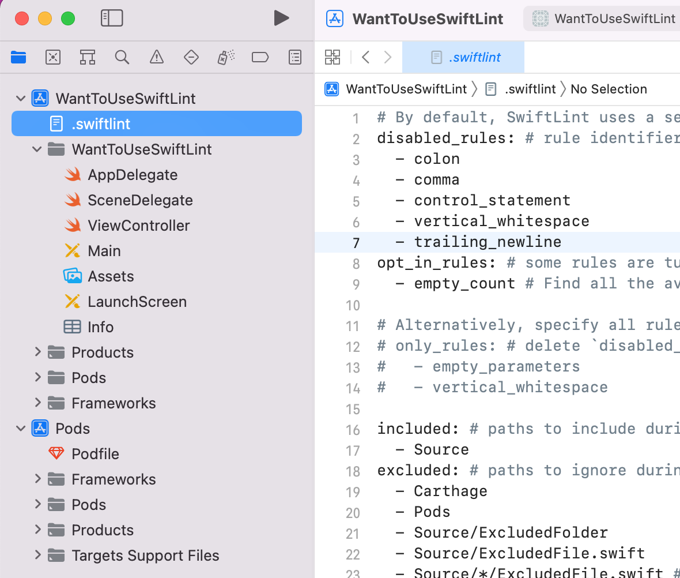
Task: Click .swiftlint in the jump bar
Action: pos(530,89)
